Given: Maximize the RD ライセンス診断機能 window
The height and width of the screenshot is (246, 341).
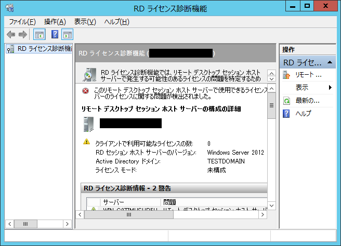Looking at the screenshot, I should [307, 6].
